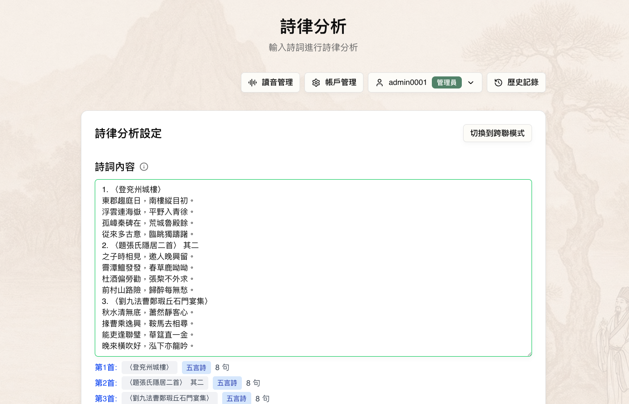Select the 第1首 poem link

(106, 367)
